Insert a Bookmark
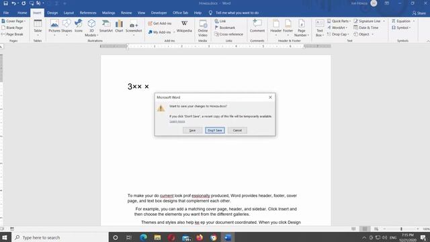The width and height of the screenshot is (430, 242). pos(225,28)
